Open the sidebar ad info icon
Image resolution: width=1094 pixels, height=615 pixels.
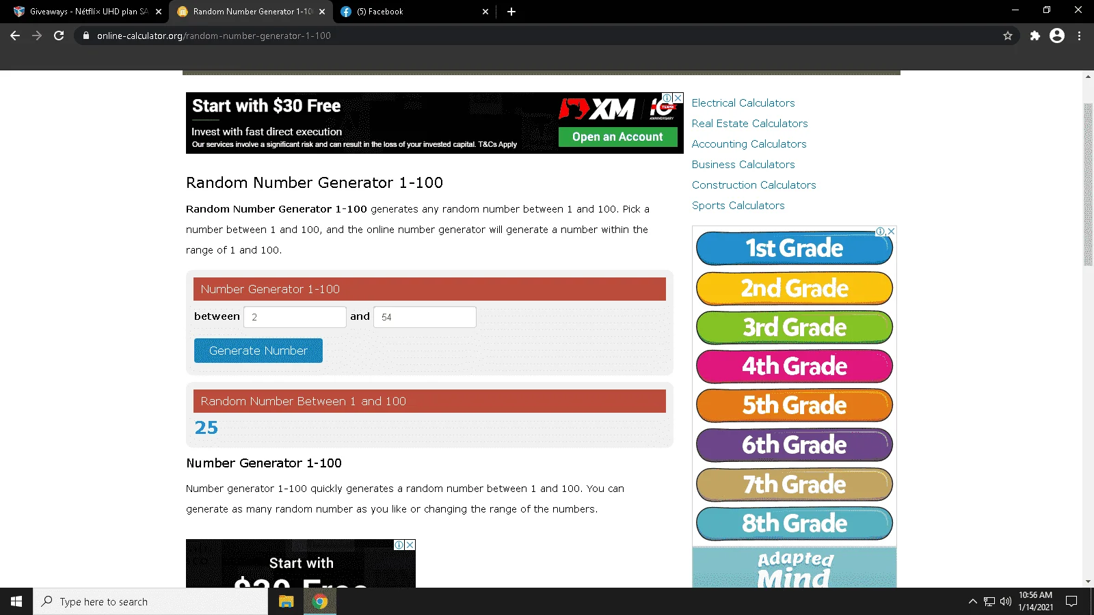881,231
